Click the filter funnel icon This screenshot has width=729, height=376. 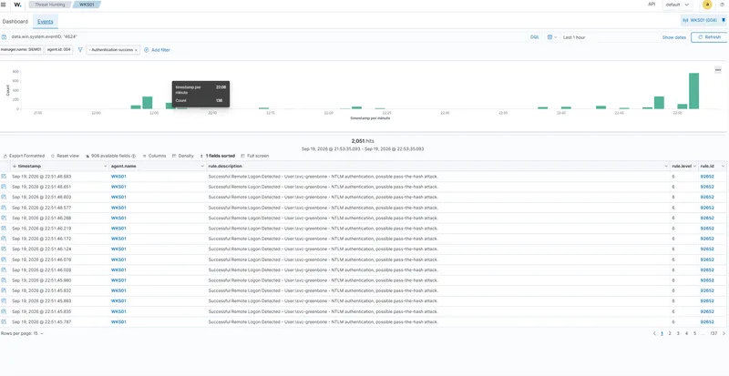80,50
